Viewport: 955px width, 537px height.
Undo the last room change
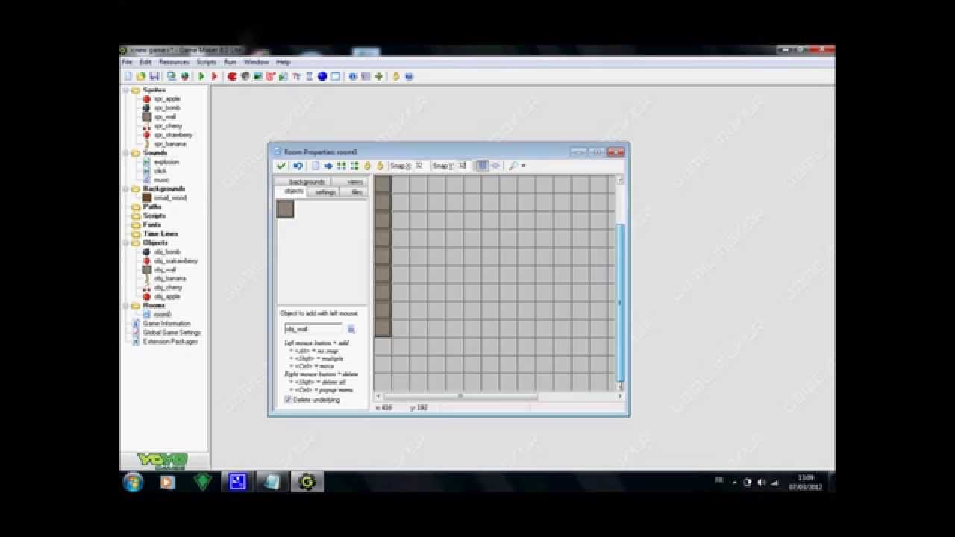click(298, 166)
